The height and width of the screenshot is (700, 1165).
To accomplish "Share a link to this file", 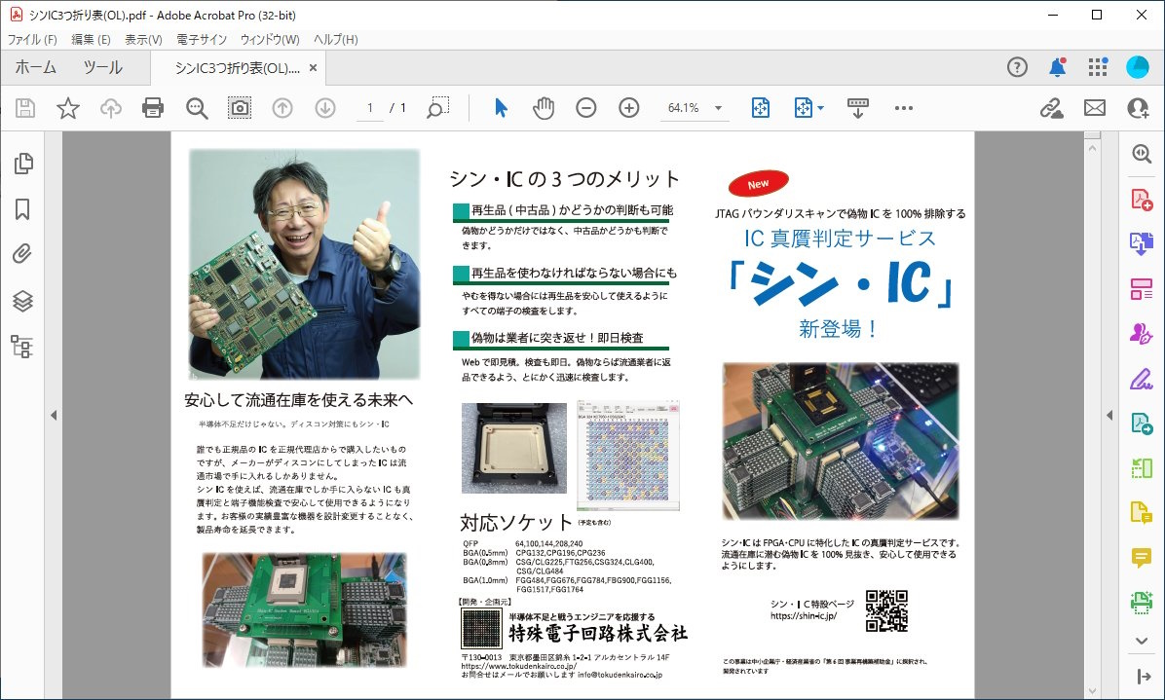I will pos(1051,108).
